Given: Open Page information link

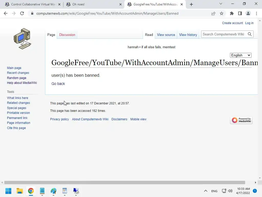Looking at the screenshot, I should [x=18, y=123].
